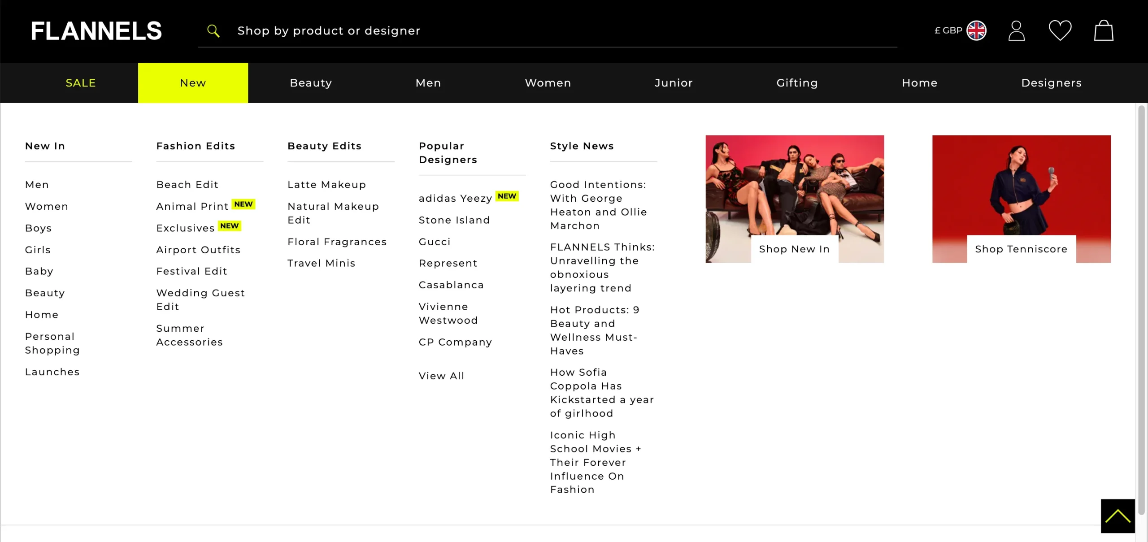Click the Shop Tenniscore promo image
1148x542 pixels.
(1021, 199)
